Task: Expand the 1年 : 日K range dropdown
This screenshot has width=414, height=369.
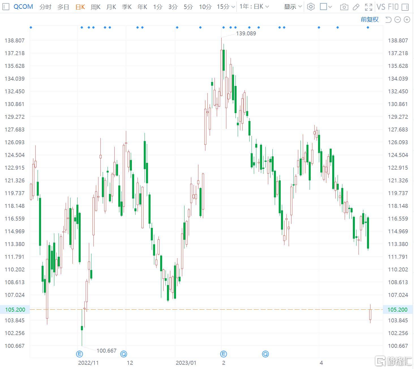Action: coord(254,7)
